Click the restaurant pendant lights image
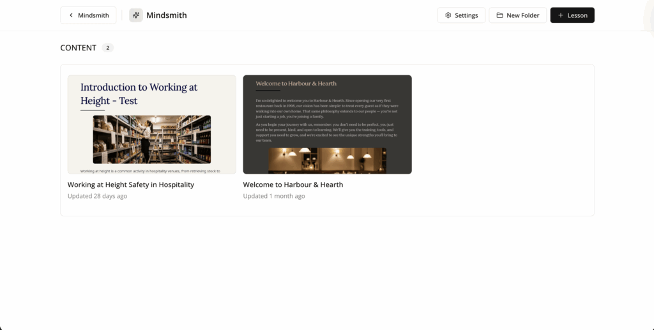The width and height of the screenshot is (654, 330). pos(328,161)
